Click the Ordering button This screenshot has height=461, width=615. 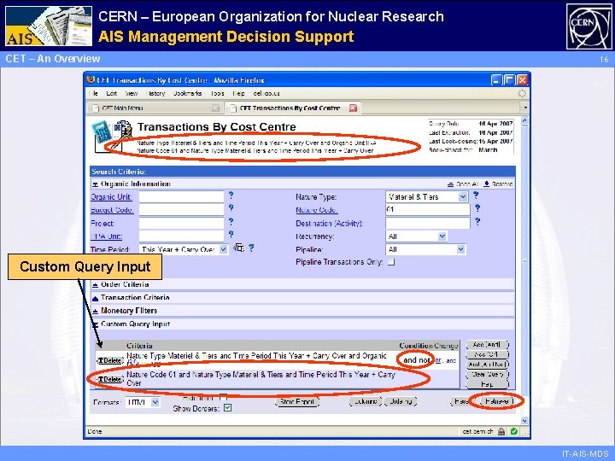(x=401, y=402)
